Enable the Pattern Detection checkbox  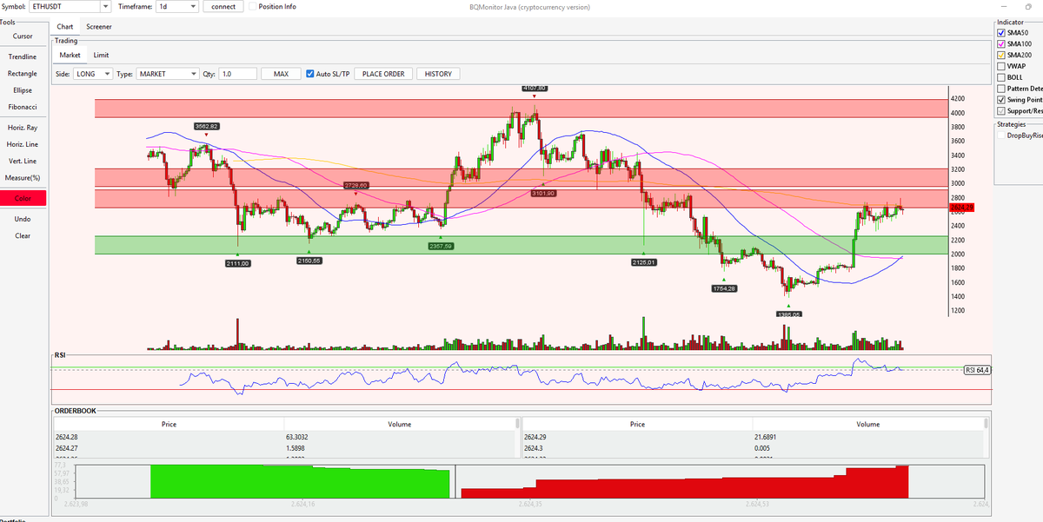pyautogui.click(x=1001, y=89)
